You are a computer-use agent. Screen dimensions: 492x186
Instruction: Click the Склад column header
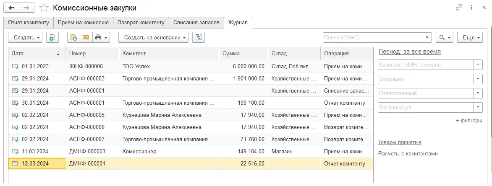(x=294, y=54)
